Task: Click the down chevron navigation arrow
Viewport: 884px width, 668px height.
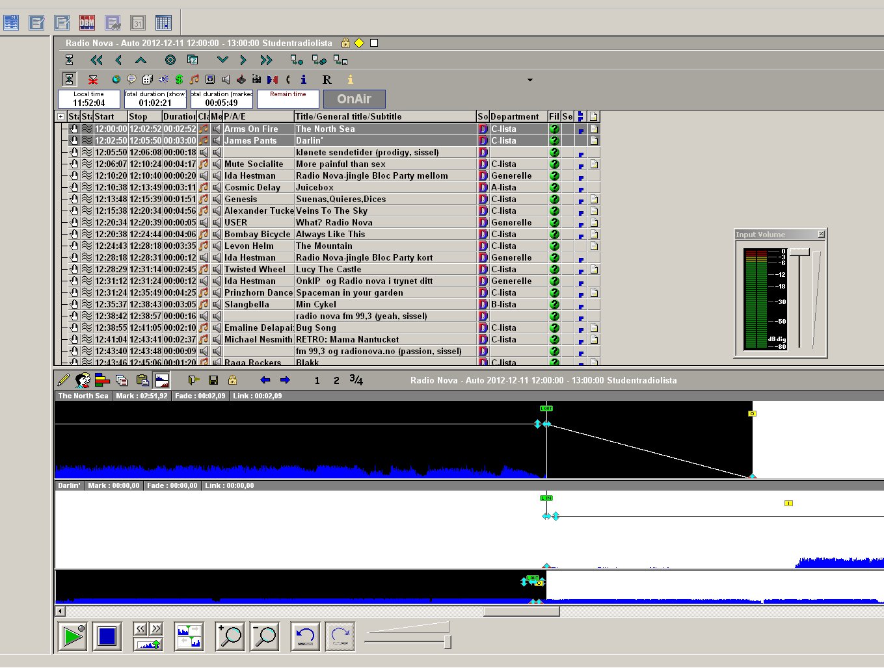Action: point(222,60)
